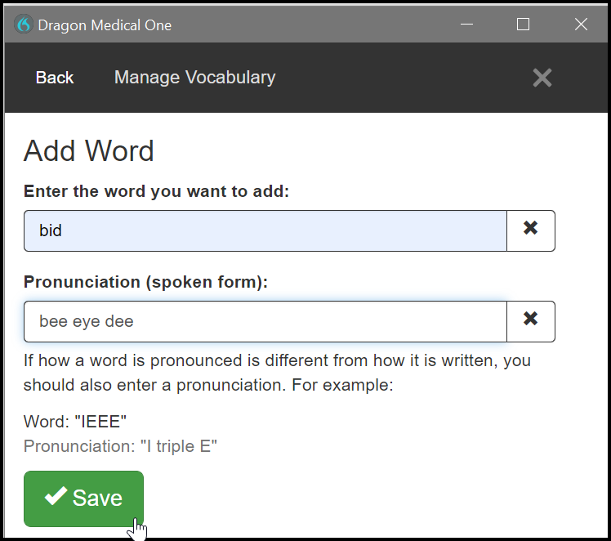The height and width of the screenshot is (541, 611).
Task: Go Back from Add Word
Action: point(55,78)
